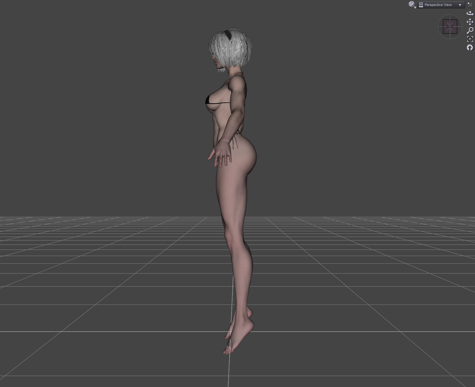The height and width of the screenshot is (387, 475).
Task: Open the Perspective View camera dropdown
Action: coord(441,5)
